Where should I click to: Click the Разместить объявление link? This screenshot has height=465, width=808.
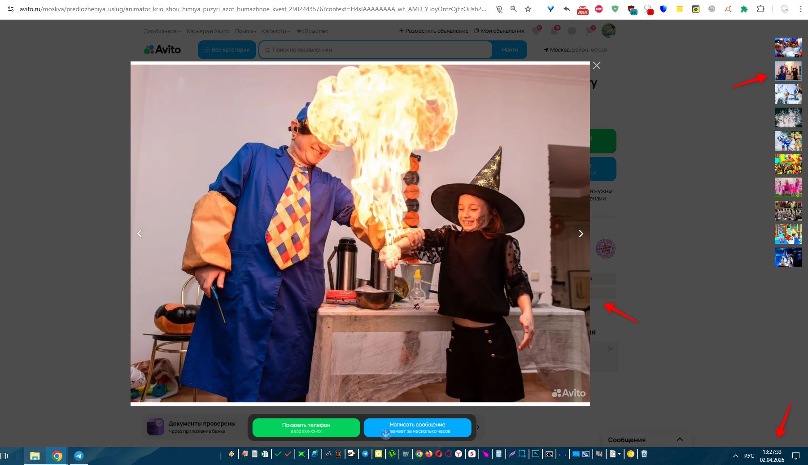point(434,31)
